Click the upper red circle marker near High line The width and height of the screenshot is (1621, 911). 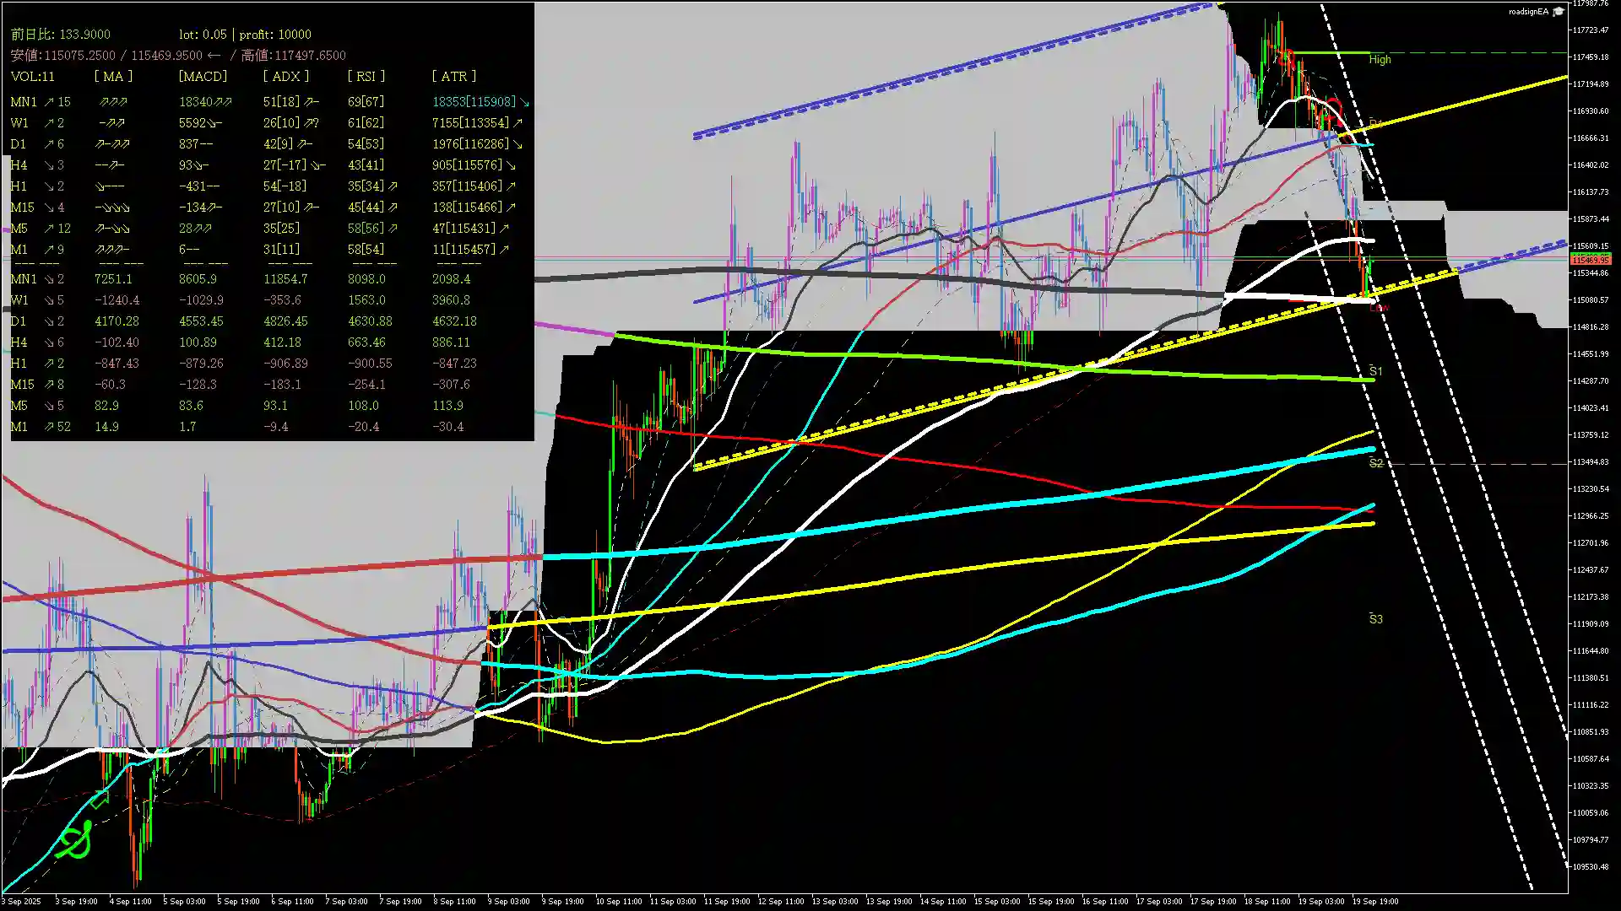tap(1286, 58)
